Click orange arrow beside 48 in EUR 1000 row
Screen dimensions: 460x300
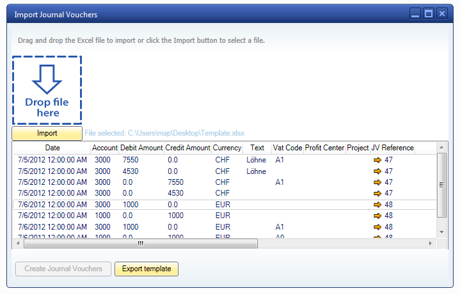[377, 205]
